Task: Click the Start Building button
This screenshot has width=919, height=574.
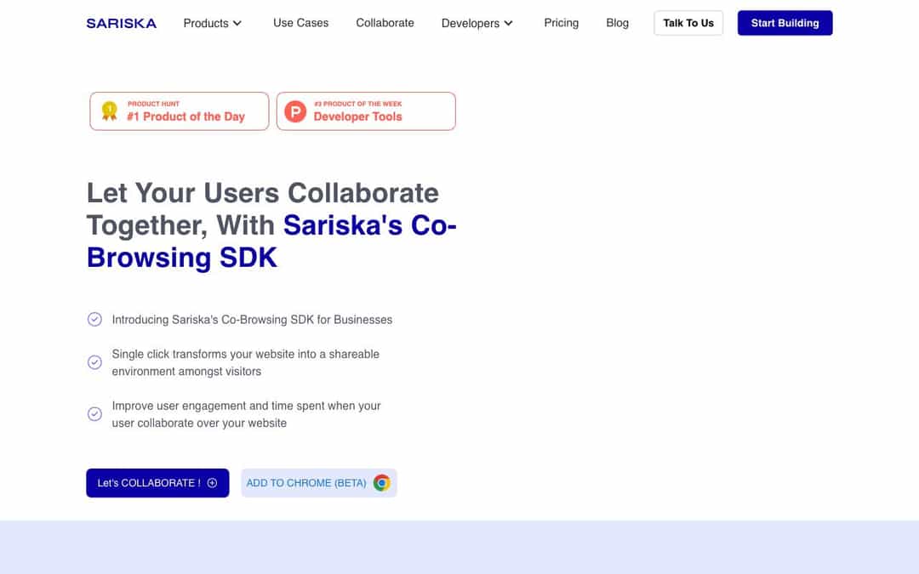Action: click(x=785, y=23)
